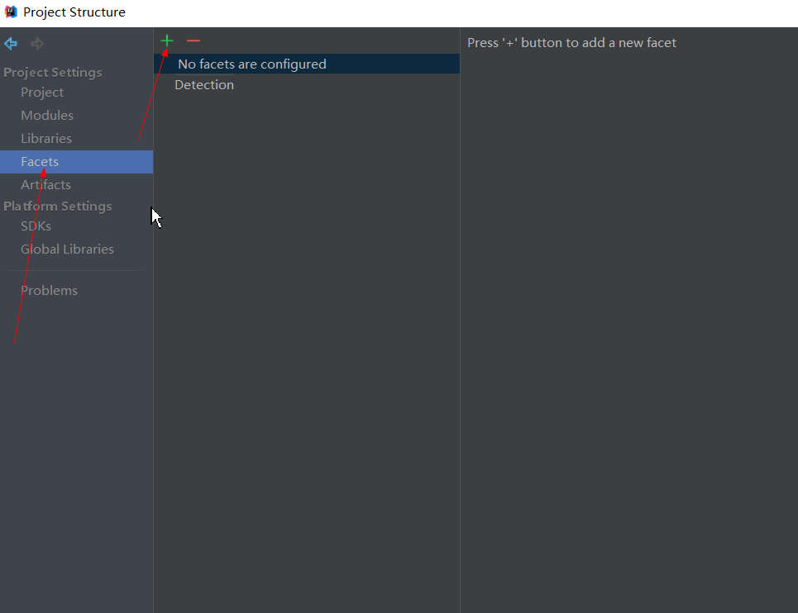This screenshot has height=613, width=798.
Task: Open the Project settings section
Action: point(42,93)
